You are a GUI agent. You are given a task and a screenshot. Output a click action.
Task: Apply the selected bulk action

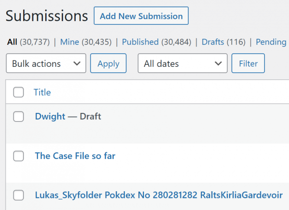click(108, 63)
